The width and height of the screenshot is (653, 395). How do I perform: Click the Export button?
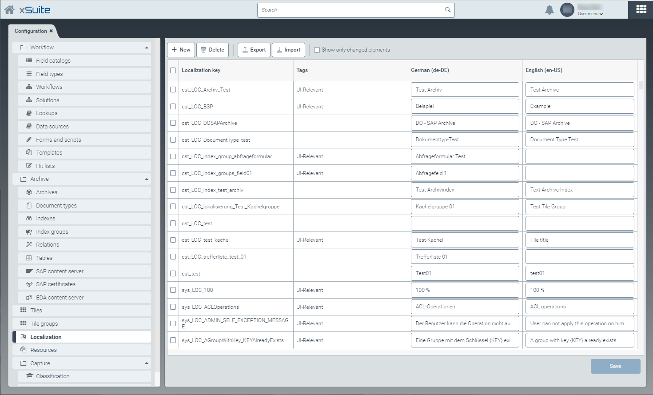[x=254, y=50]
